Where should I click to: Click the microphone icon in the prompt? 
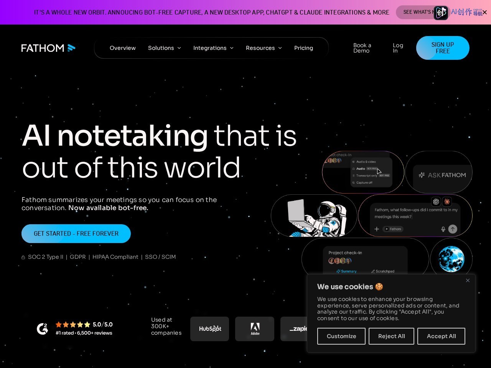(x=443, y=229)
